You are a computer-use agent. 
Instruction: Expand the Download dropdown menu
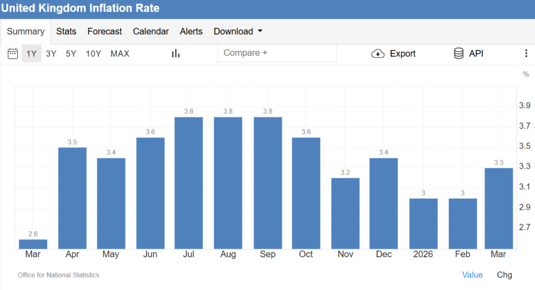point(238,31)
